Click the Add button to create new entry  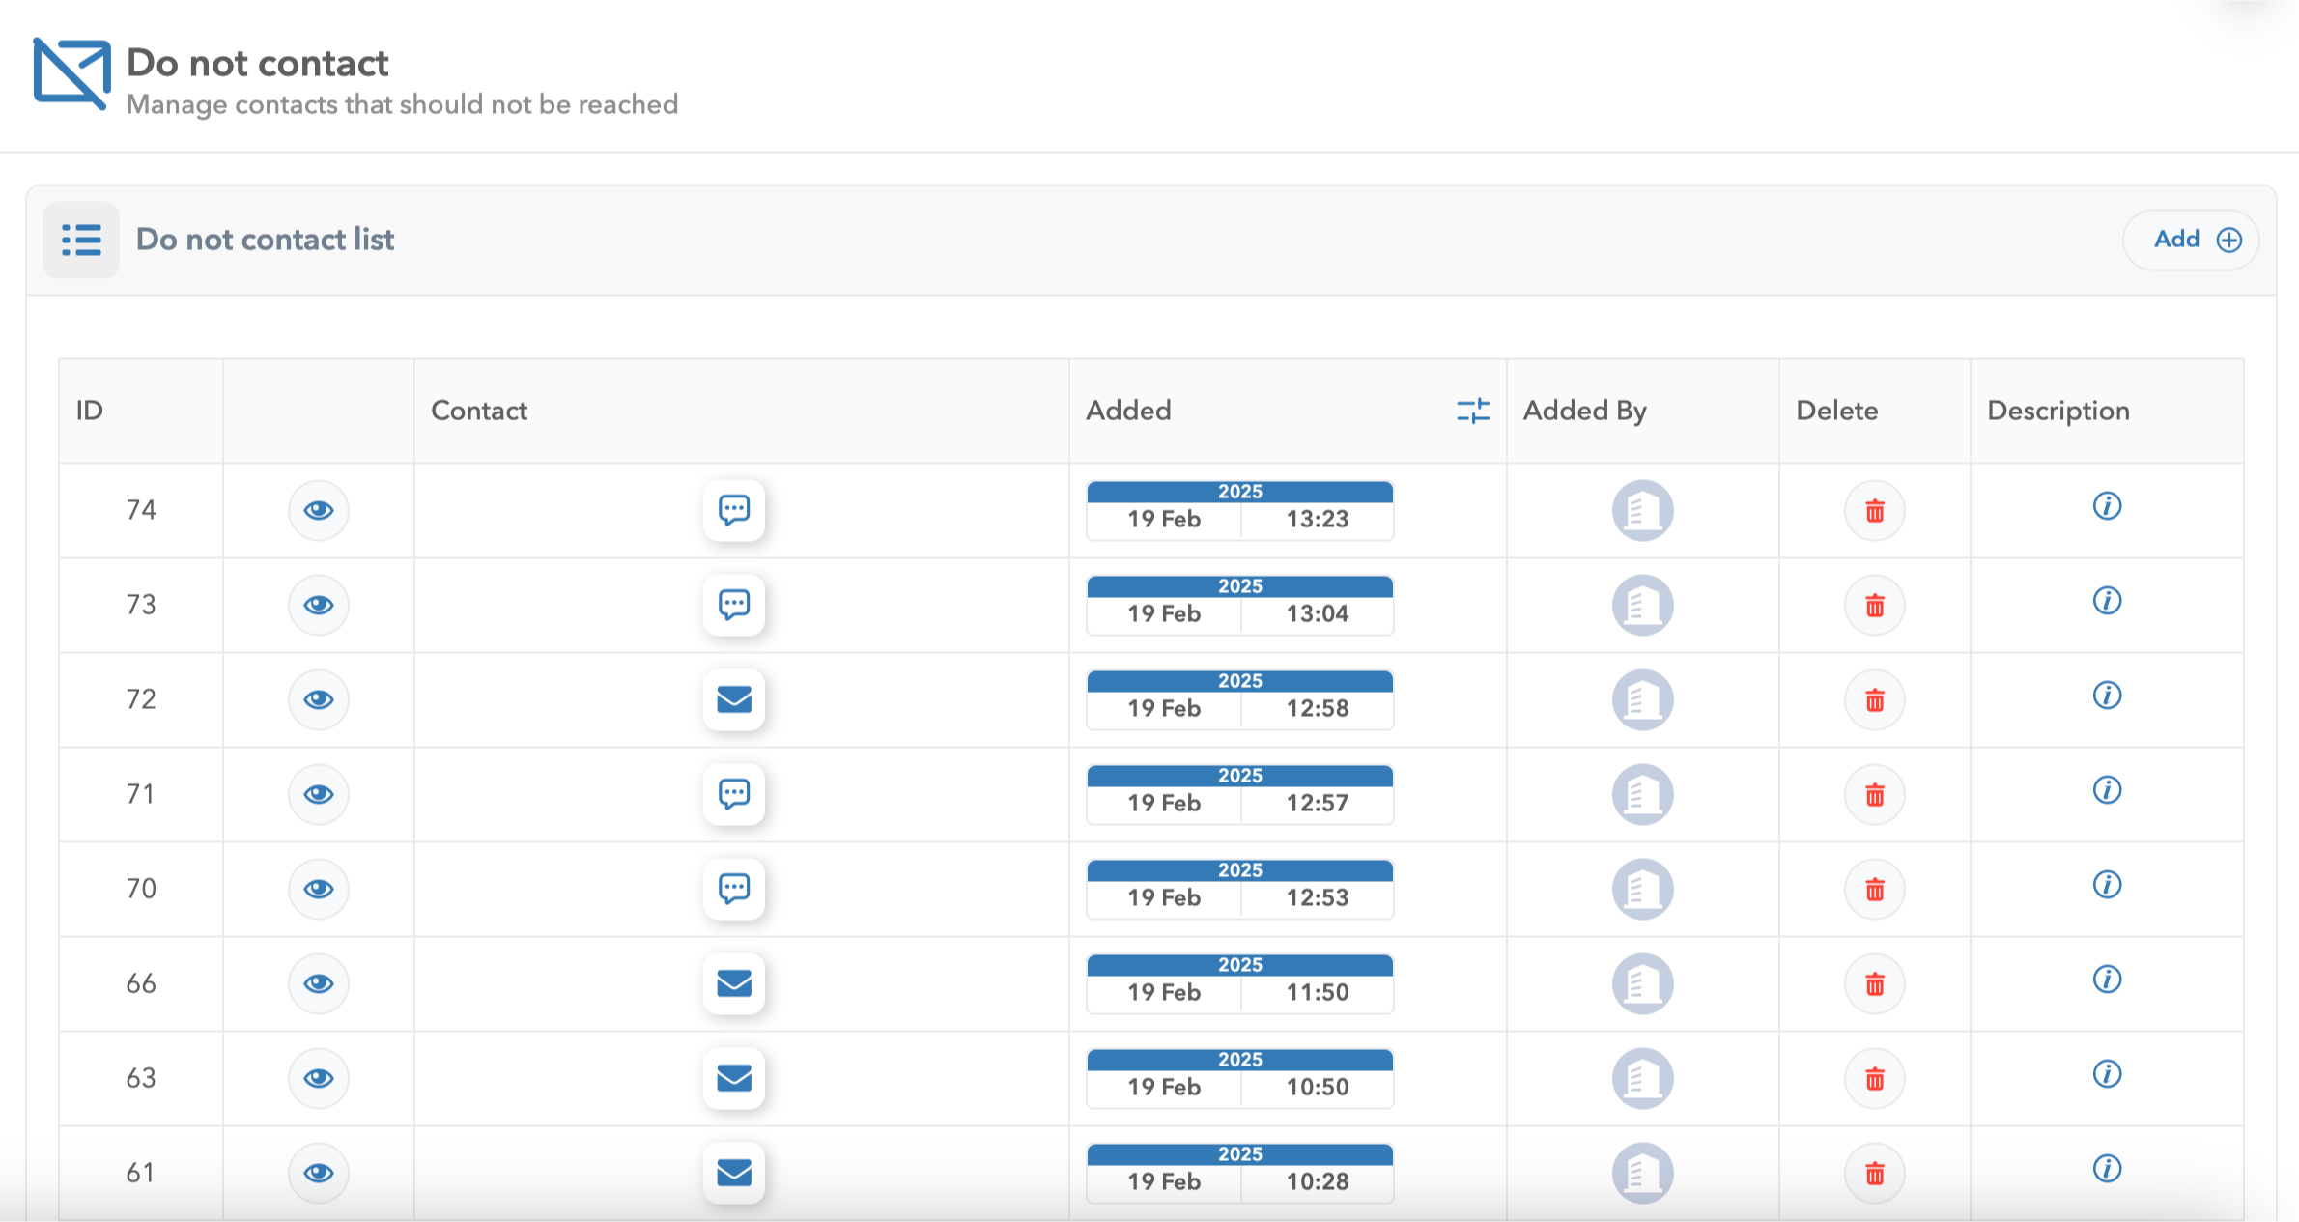2191,240
